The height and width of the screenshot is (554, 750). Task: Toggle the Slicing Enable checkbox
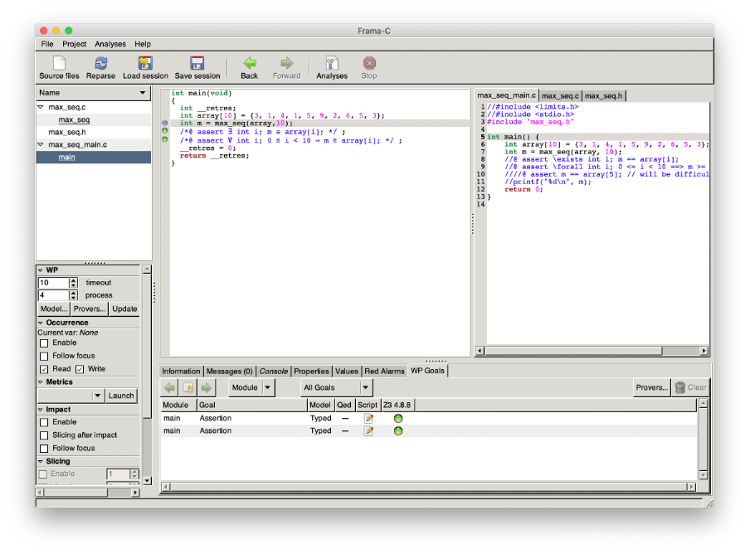click(x=43, y=474)
